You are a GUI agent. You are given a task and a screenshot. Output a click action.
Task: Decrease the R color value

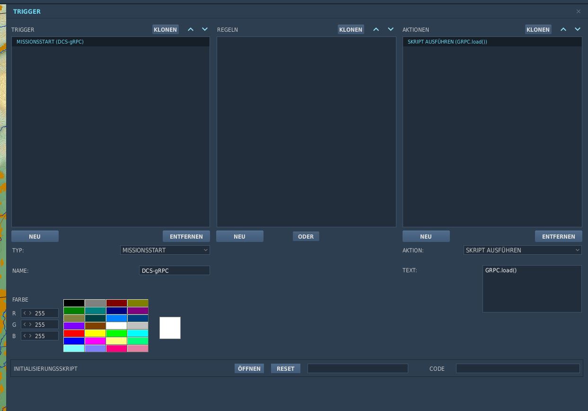point(25,313)
